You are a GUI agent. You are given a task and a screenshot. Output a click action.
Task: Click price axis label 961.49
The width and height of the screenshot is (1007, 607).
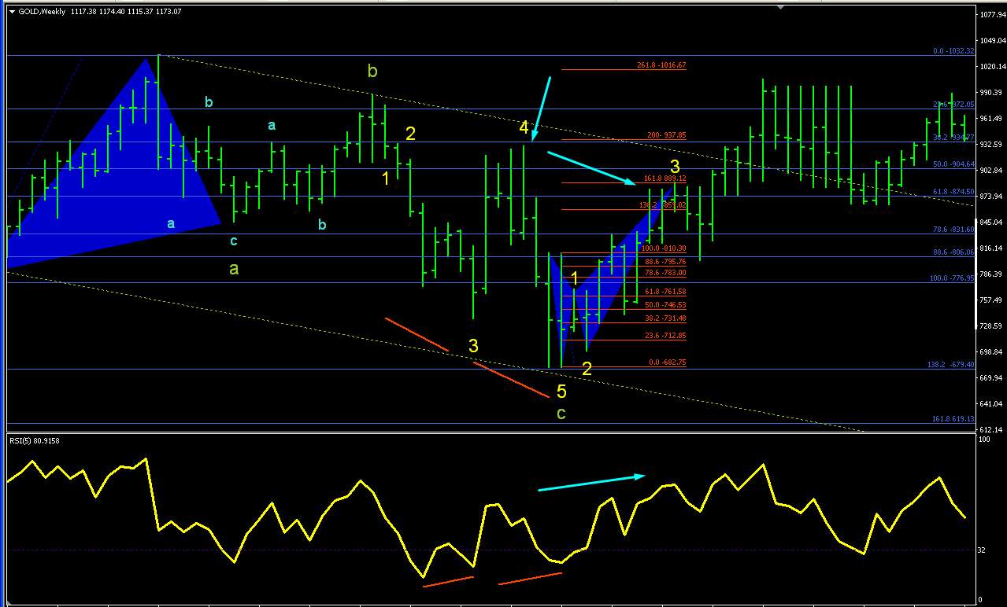(x=990, y=119)
